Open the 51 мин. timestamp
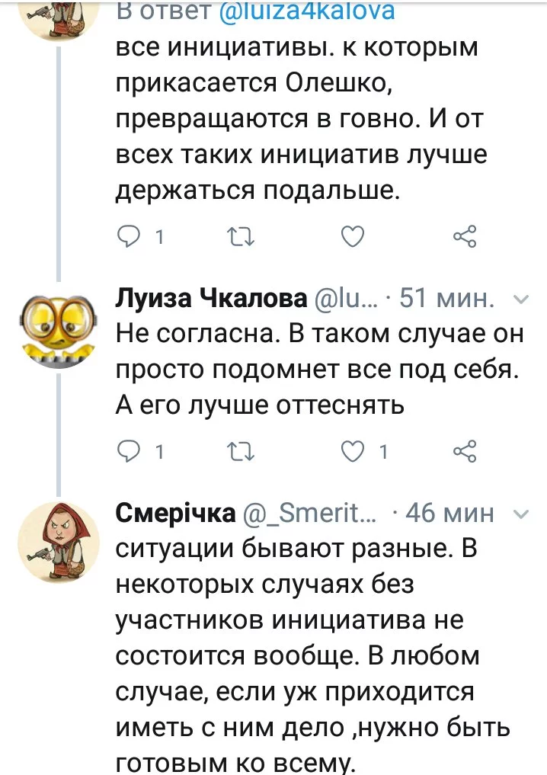The height and width of the screenshot is (775, 547). click(x=447, y=299)
